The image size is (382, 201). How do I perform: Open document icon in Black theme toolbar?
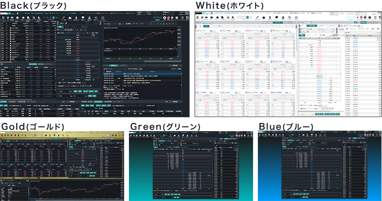click(28, 18)
